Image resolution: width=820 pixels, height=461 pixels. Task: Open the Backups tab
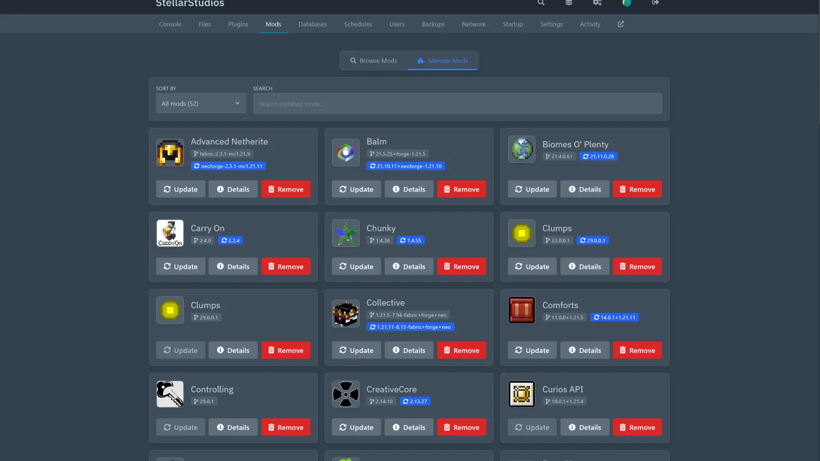[x=433, y=24]
